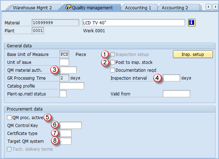The height and width of the screenshot is (159, 219).
Task: Toggle the QM proc. active checkbox
Action: [9, 117]
